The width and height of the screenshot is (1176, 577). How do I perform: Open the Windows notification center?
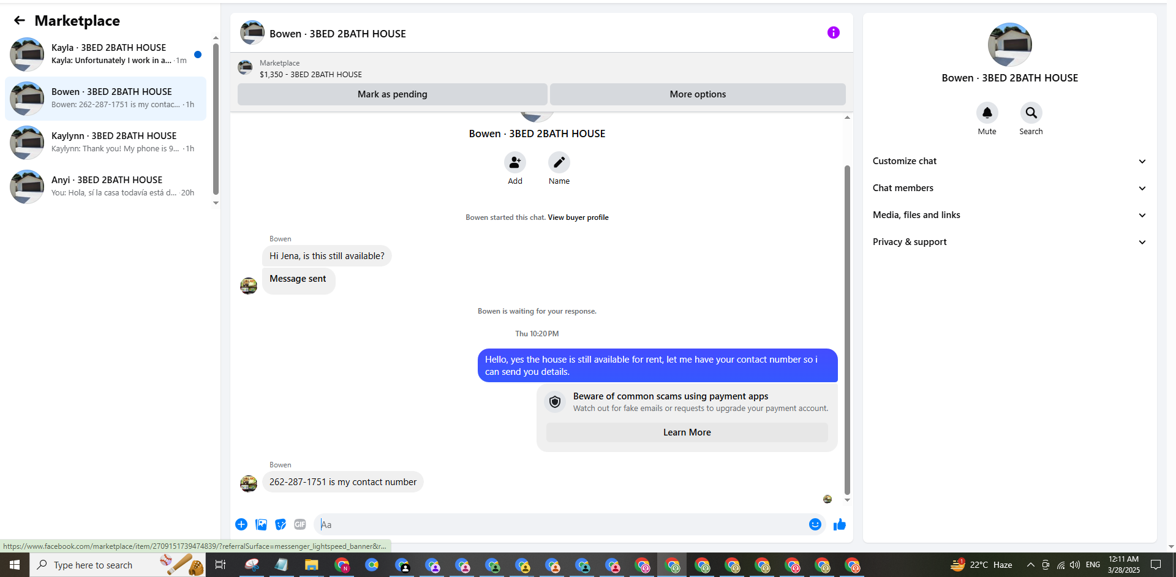click(1156, 565)
